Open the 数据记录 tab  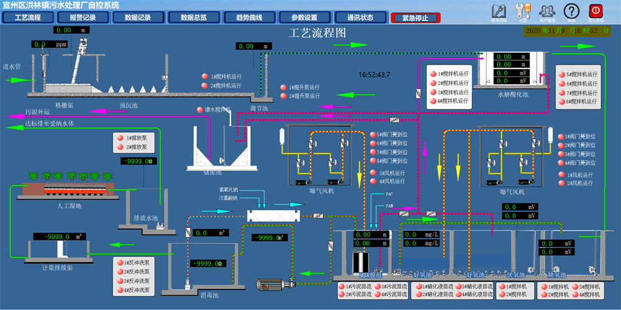pos(138,17)
